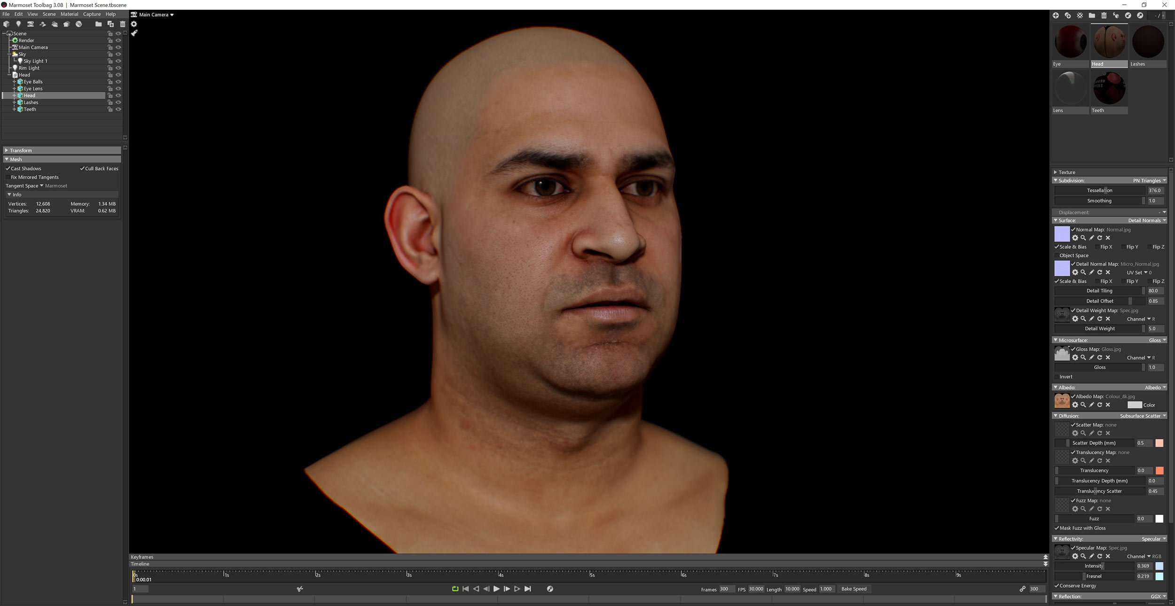
Task: Duplicate the selected material
Action: tap(1067, 16)
